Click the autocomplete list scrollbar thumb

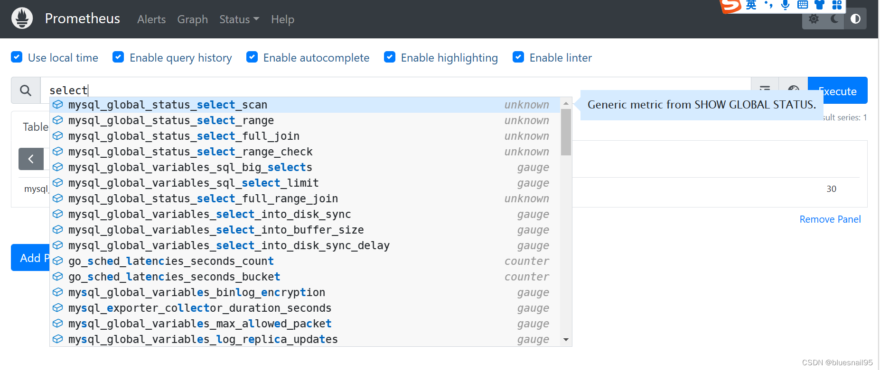click(566, 132)
